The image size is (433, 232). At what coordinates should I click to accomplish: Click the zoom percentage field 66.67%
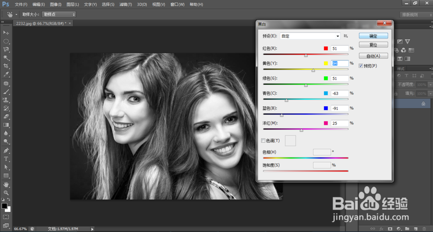[x=20, y=229]
